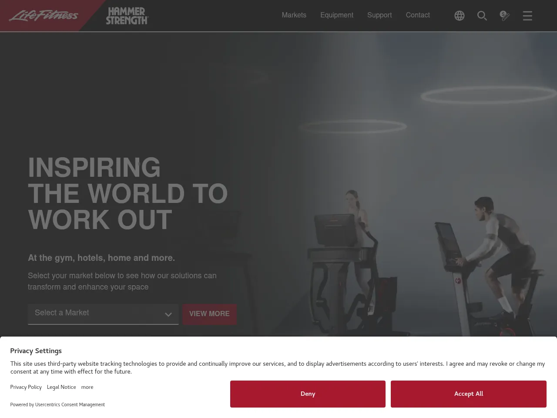Click the 'Inspiring the World to Work Out' headline
This screenshot has width=557, height=418.
click(128, 194)
